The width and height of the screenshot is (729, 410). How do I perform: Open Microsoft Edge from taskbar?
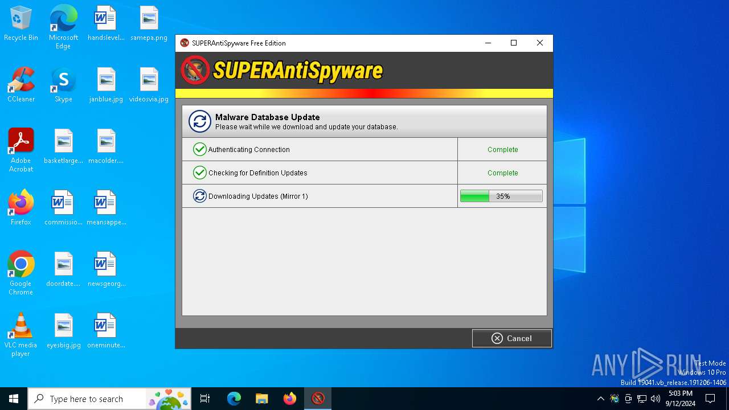234,399
